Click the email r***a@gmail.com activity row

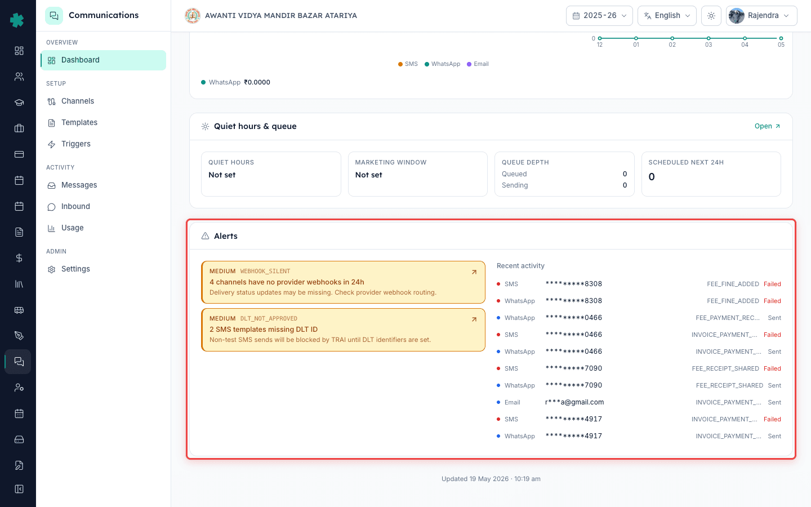639,402
